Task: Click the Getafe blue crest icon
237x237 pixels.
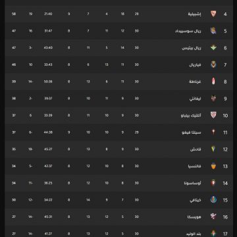Action: click(x=213, y=199)
